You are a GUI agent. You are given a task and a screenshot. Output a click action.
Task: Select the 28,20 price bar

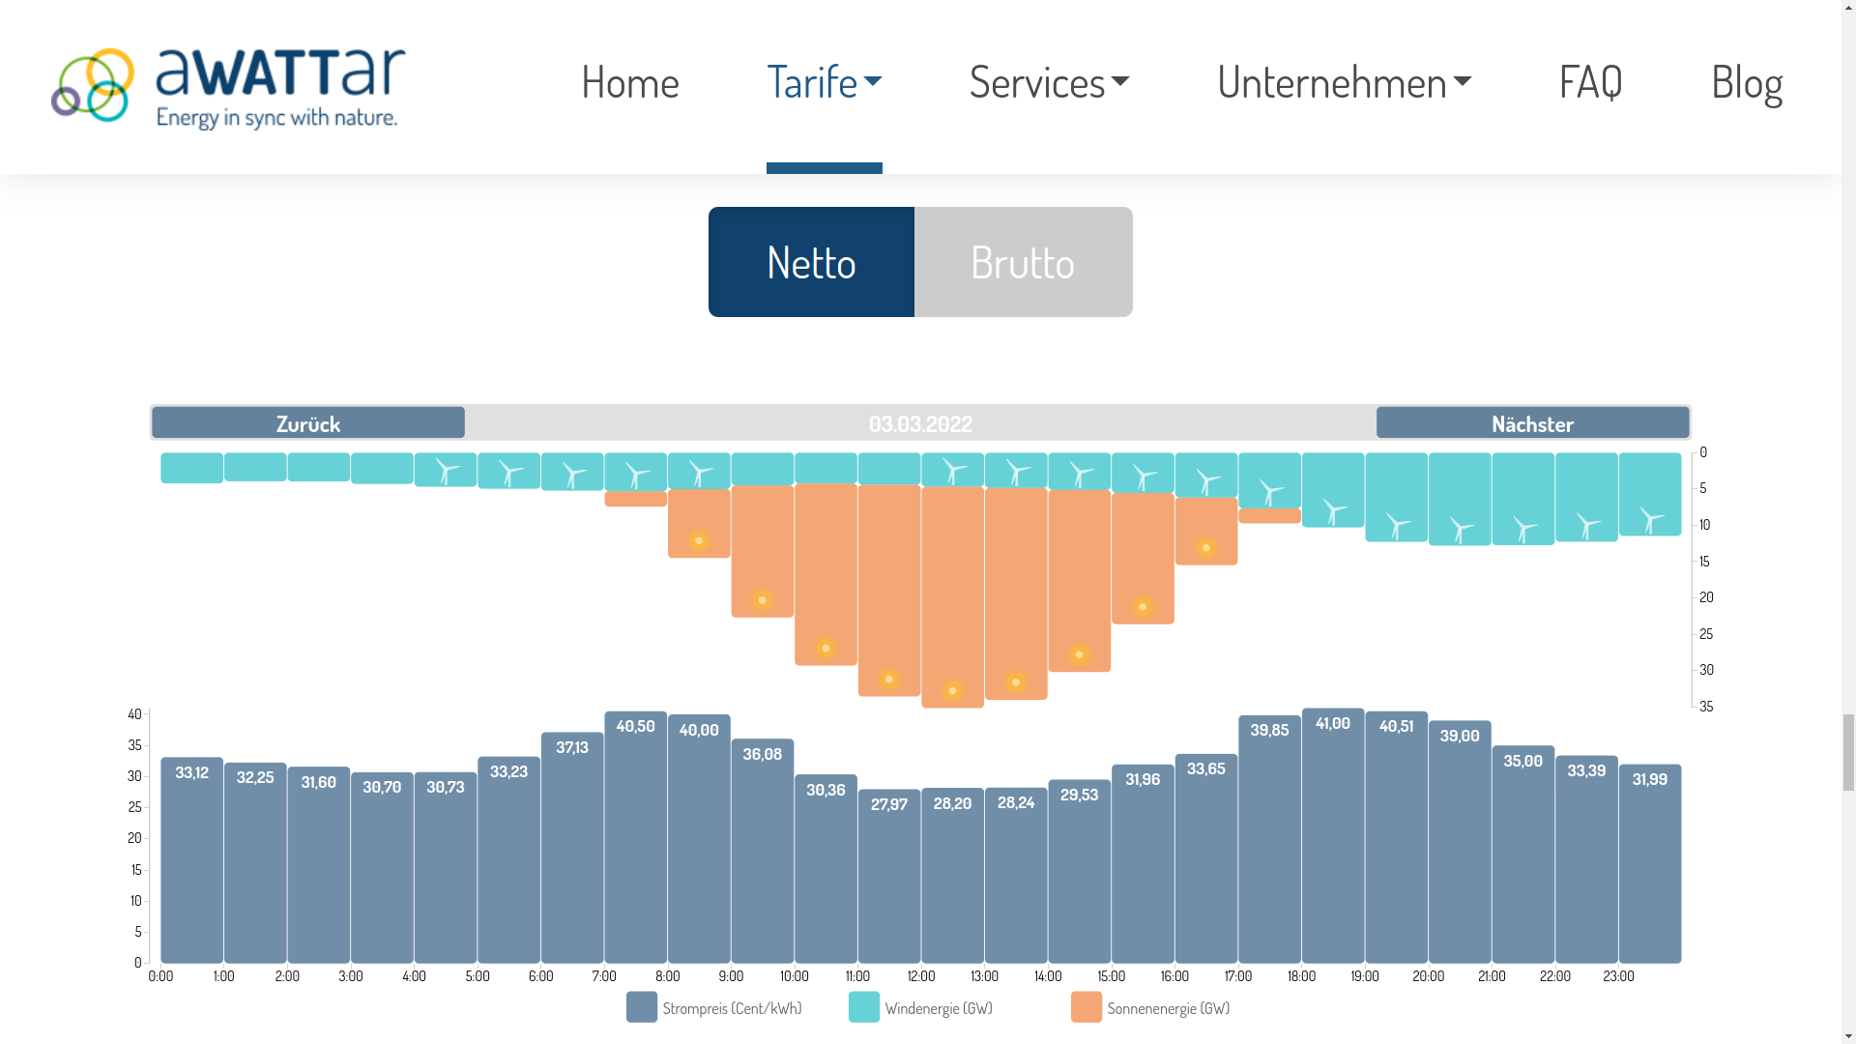(x=952, y=876)
